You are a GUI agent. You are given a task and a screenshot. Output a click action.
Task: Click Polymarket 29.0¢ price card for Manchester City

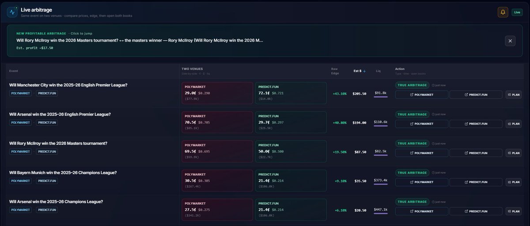(x=217, y=93)
